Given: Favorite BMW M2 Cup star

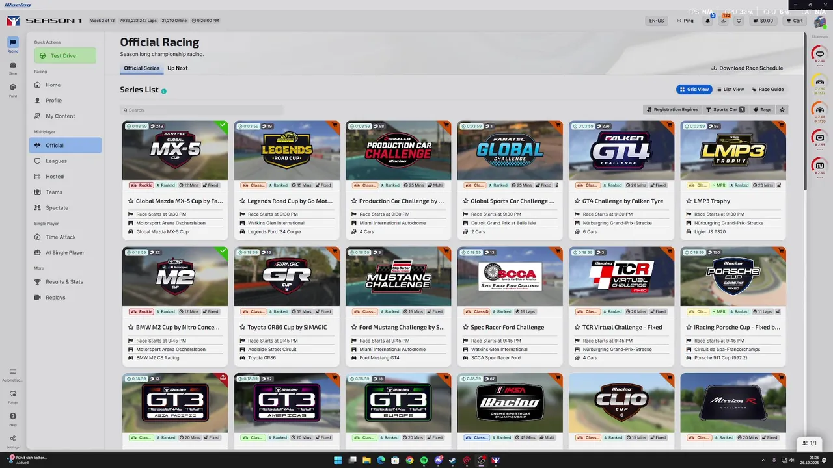Looking at the screenshot, I should pos(131,328).
